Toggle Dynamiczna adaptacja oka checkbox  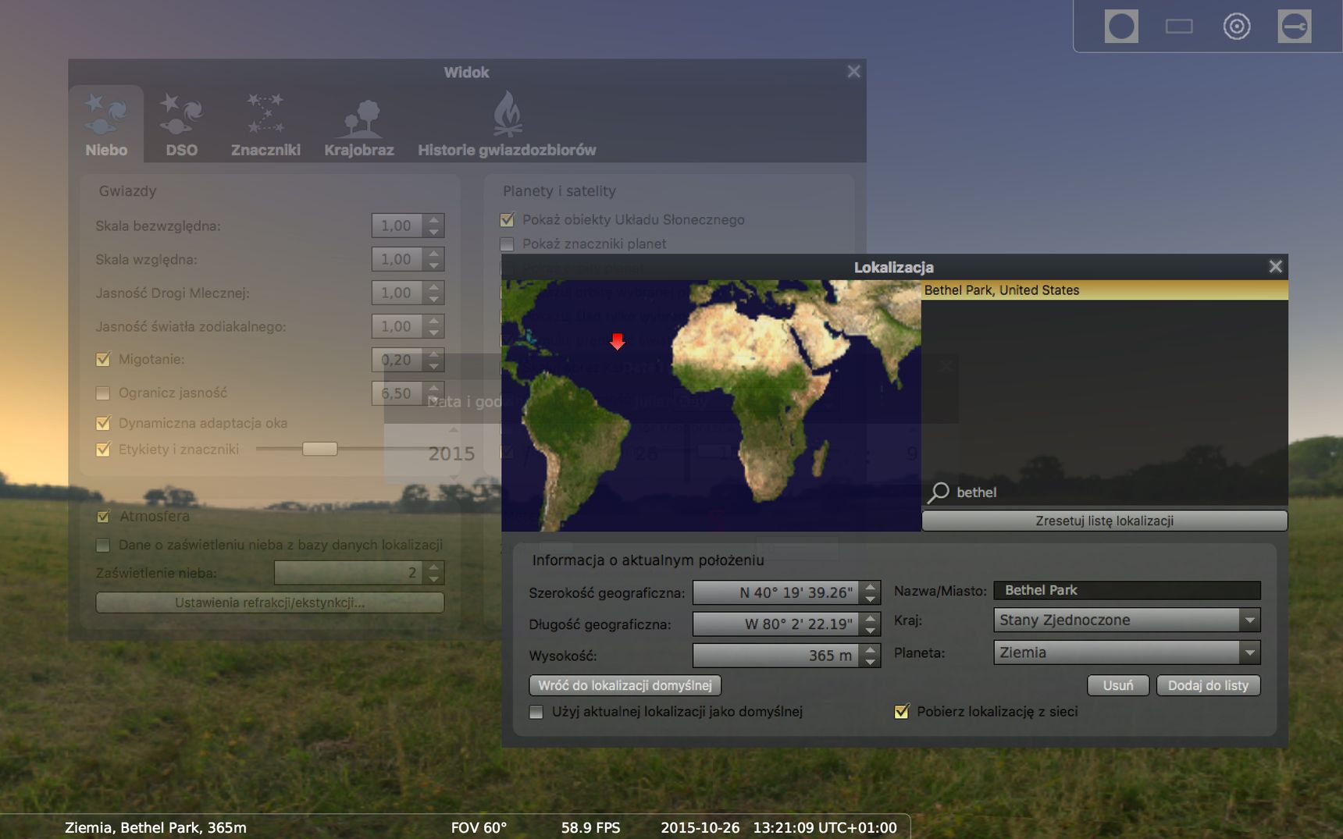[103, 423]
